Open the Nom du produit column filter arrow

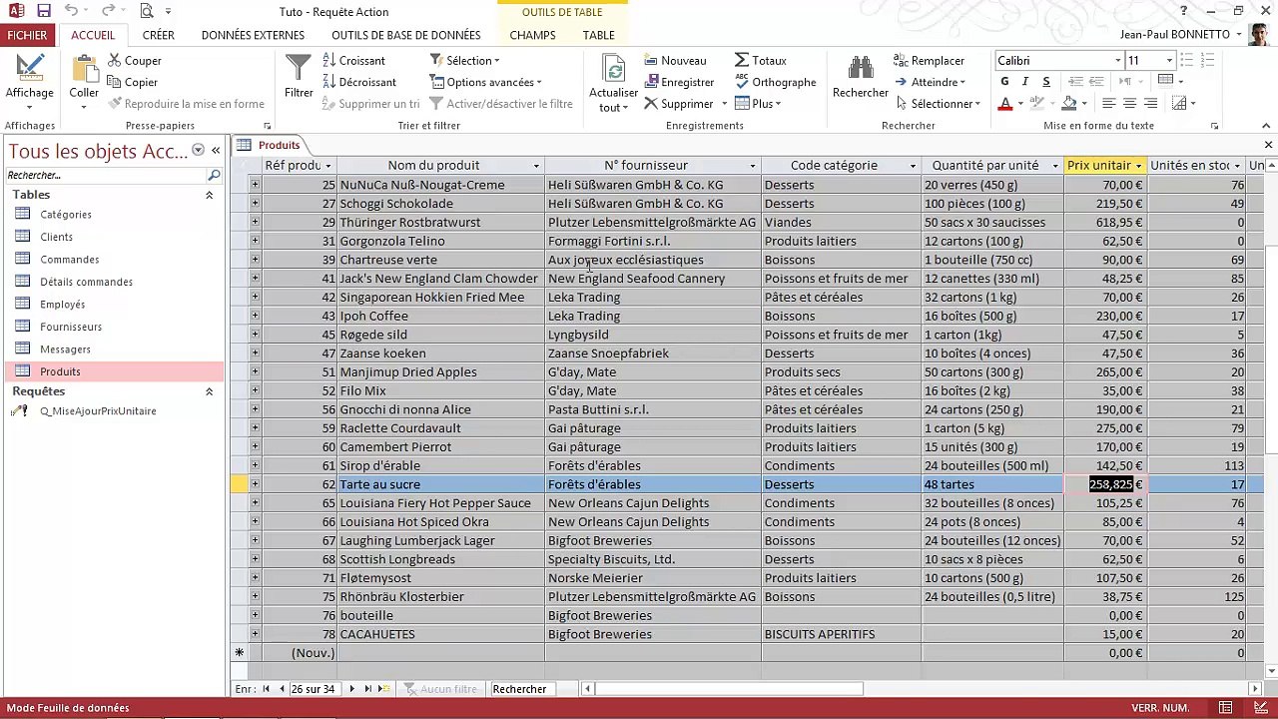(x=536, y=166)
